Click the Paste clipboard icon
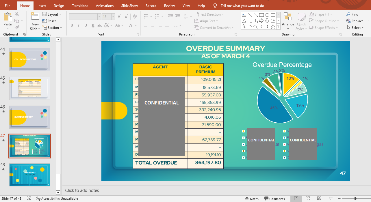 (8, 17)
